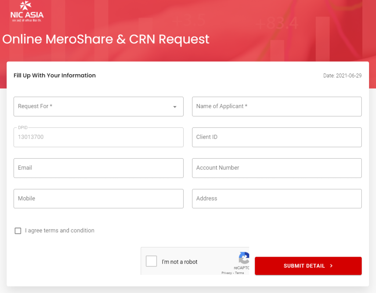Check the I agree terms checkbox
This screenshot has width=376, height=293.
coord(18,231)
